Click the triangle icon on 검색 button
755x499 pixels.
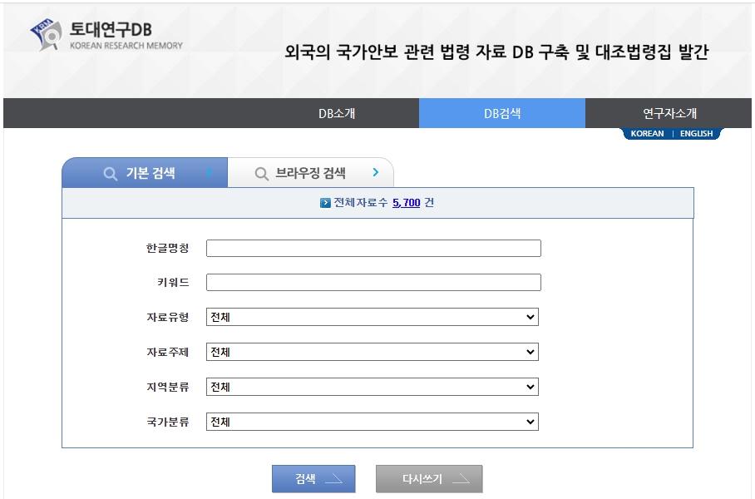click(333, 479)
